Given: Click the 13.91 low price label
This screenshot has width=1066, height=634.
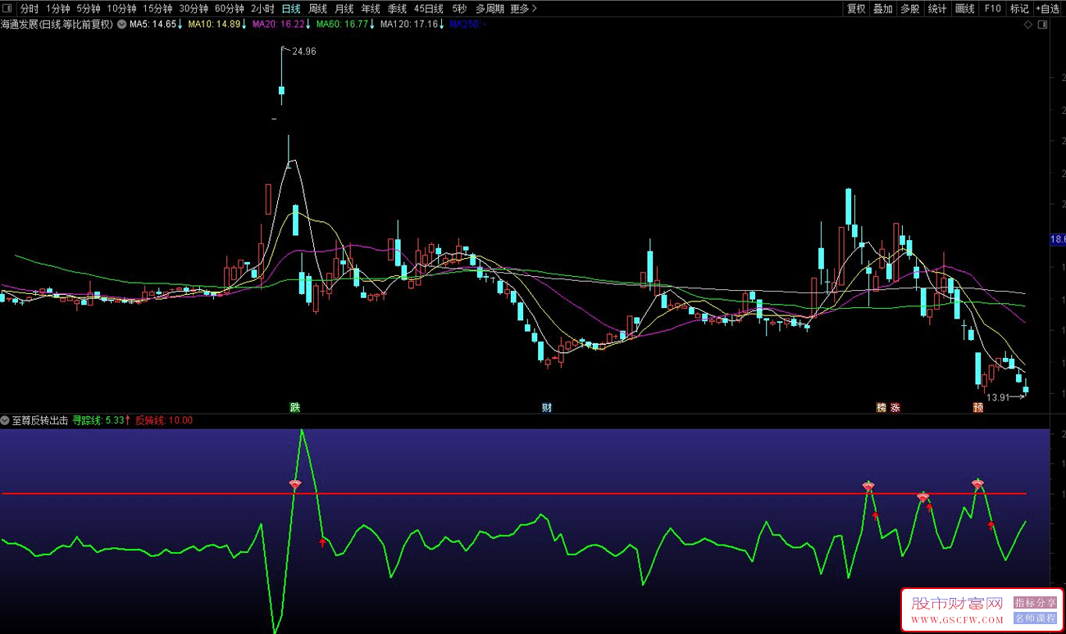Looking at the screenshot, I should [x=997, y=397].
